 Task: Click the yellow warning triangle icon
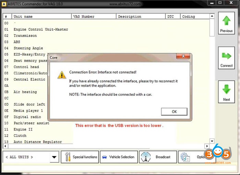pos(62,75)
